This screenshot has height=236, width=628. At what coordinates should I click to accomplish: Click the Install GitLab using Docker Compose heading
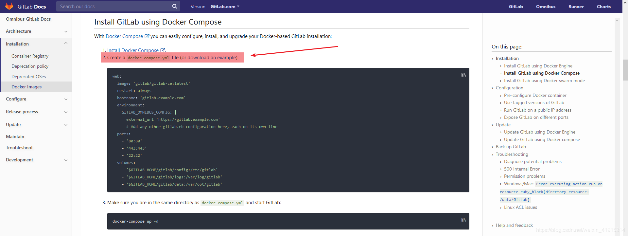pos(158,22)
